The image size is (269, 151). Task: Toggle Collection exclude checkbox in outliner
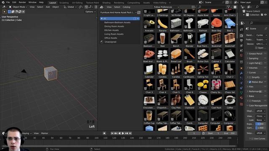262,15
